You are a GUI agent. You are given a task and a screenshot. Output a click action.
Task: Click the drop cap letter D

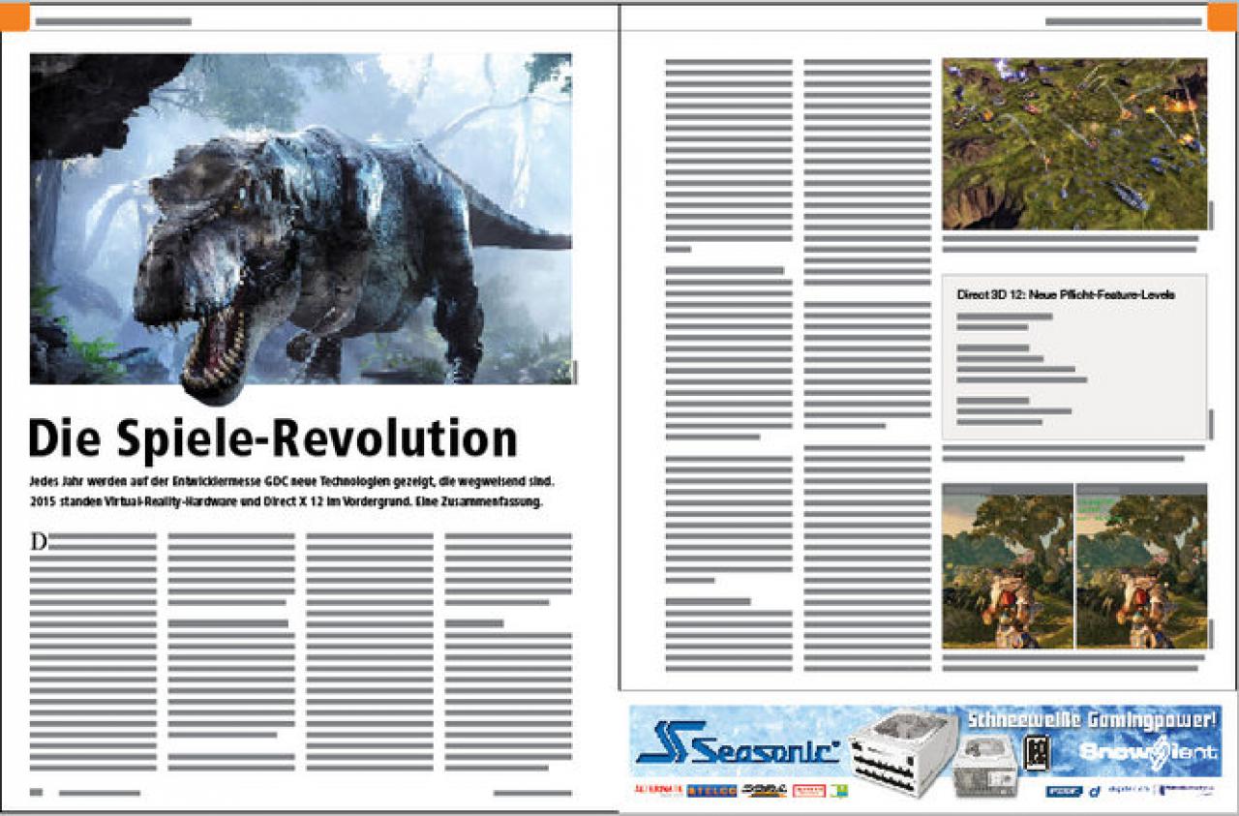39,542
